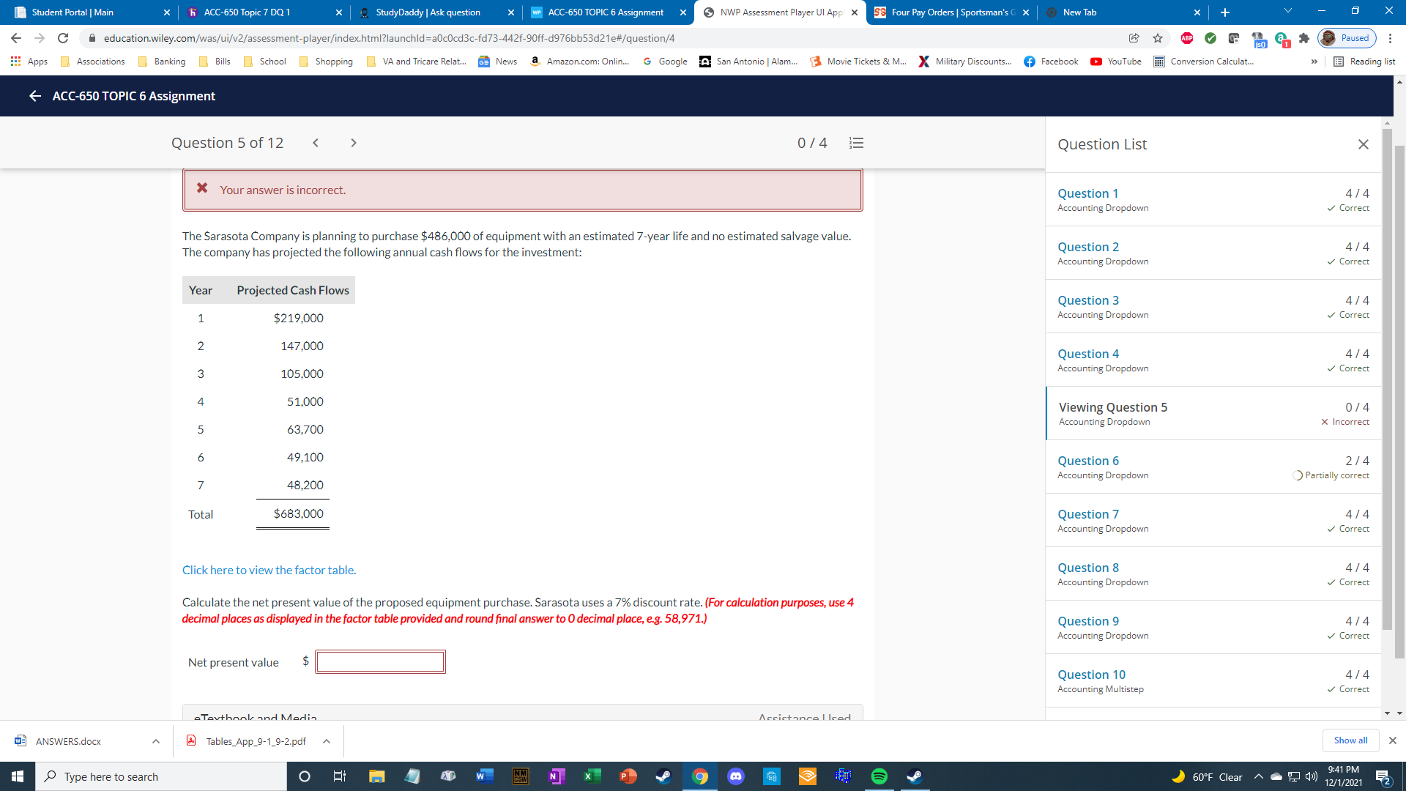
Task: Click the Question List scrollbar down arrow
Action: point(1387,713)
